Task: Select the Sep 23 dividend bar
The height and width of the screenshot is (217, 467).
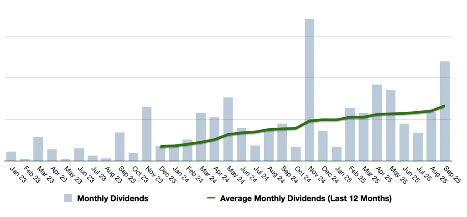Action: [119, 146]
